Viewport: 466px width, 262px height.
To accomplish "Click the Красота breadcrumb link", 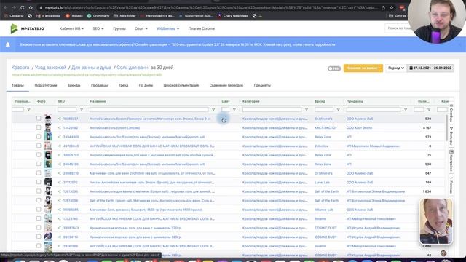I will [x=20, y=68].
